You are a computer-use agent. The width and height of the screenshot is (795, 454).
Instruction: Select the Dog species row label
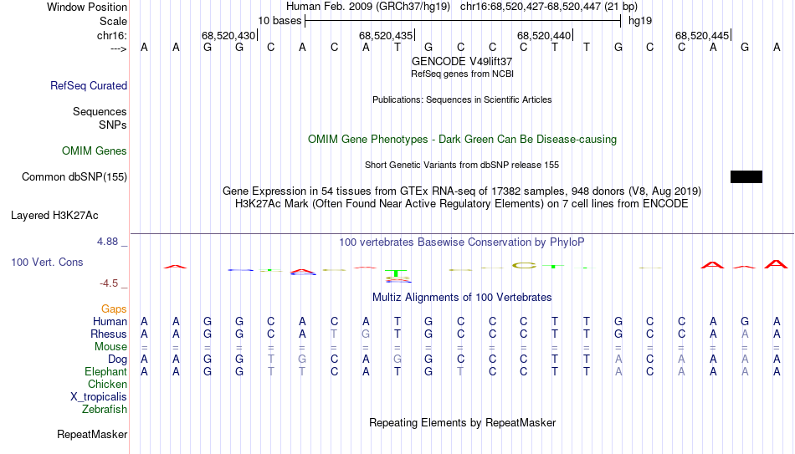(x=117, y=360)
